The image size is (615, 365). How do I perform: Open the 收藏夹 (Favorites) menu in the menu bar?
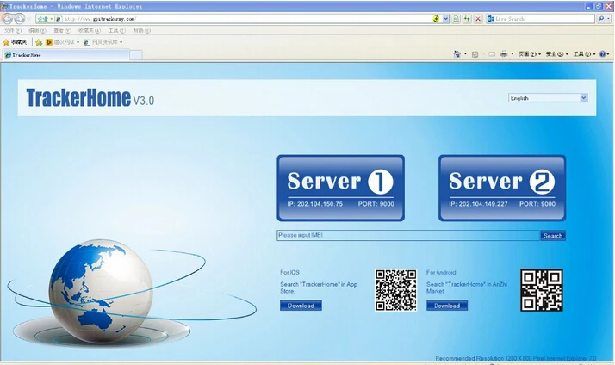pyautogui.click(x=89, y=30)
